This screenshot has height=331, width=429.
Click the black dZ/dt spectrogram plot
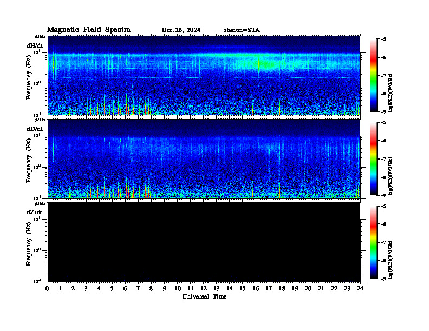coord(204,242)
